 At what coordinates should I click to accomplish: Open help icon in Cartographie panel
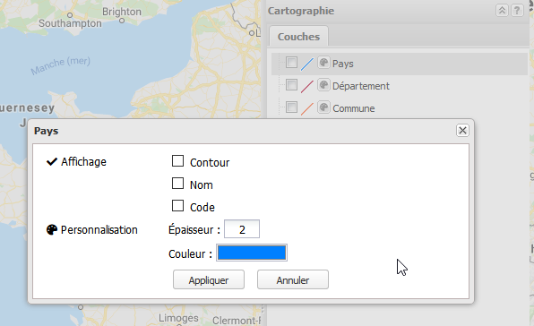pyautogui.click(x=517, y=11)
